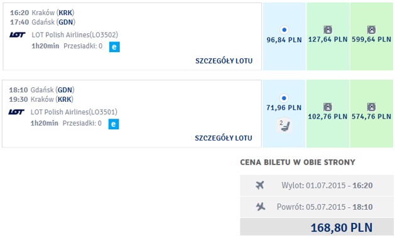Choose the 127,64 PLN fare option
Viewport: 395px width, 238px height.
[328, 36]
